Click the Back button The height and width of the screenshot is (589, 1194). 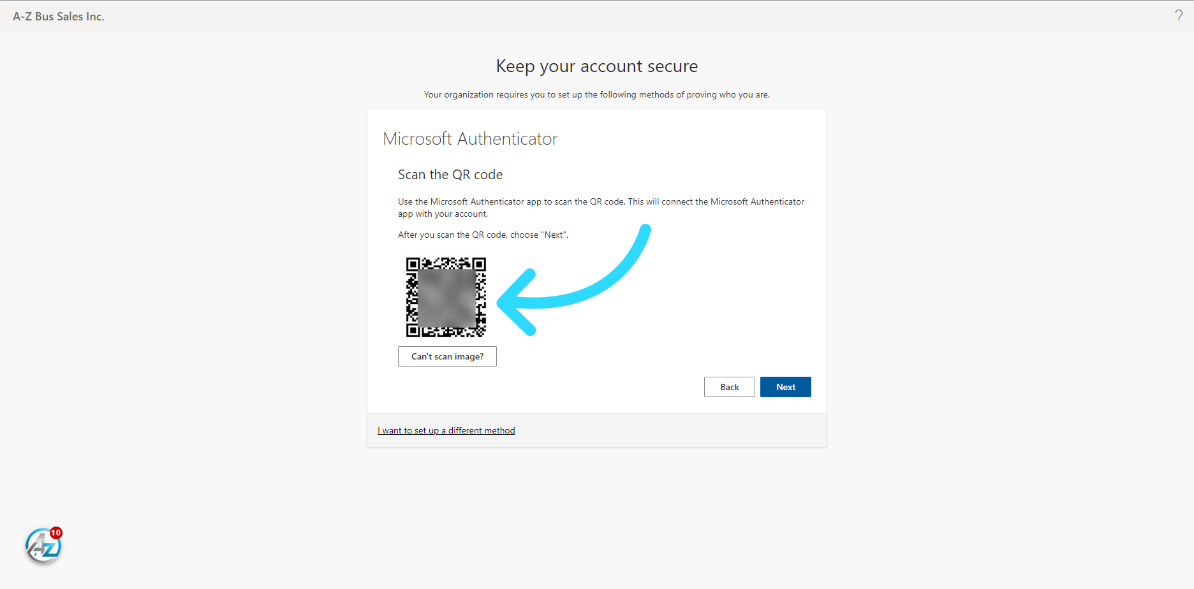(x=729, y=387)
